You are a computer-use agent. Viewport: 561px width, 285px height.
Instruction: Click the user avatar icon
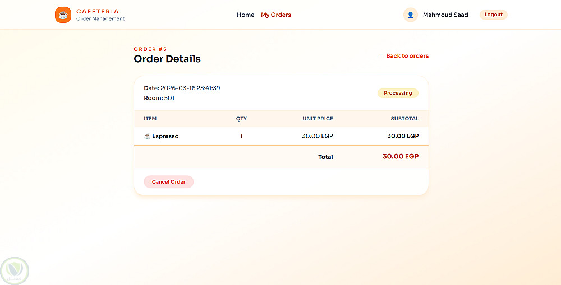point(410,15)
